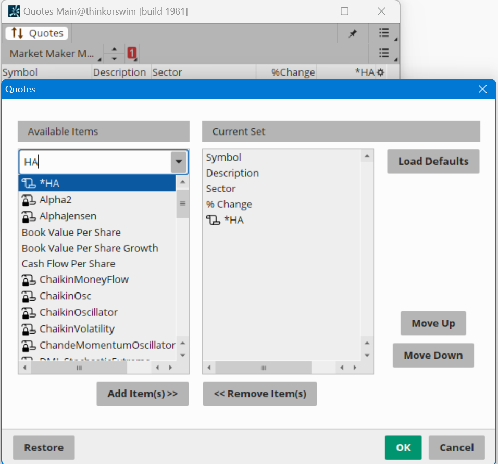Close the Quotes customization dialog
The height and width of the screenshot is (464, 498).
point(482,89)
